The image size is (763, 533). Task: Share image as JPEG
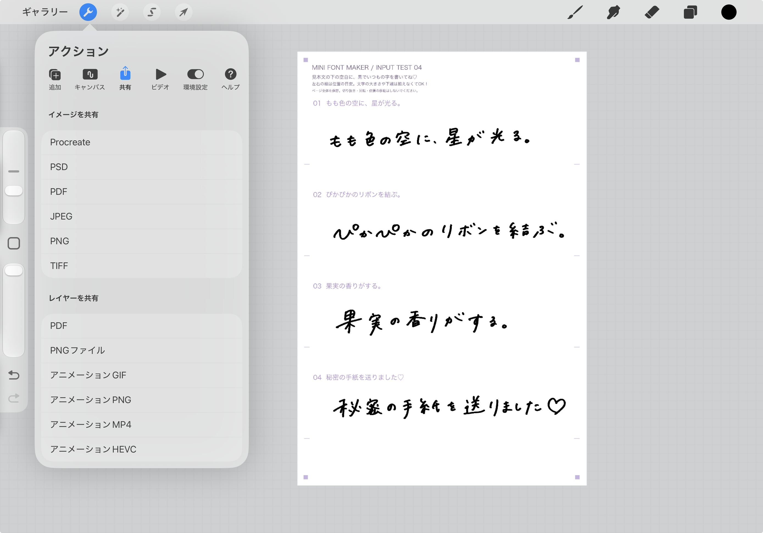point(142,216)
